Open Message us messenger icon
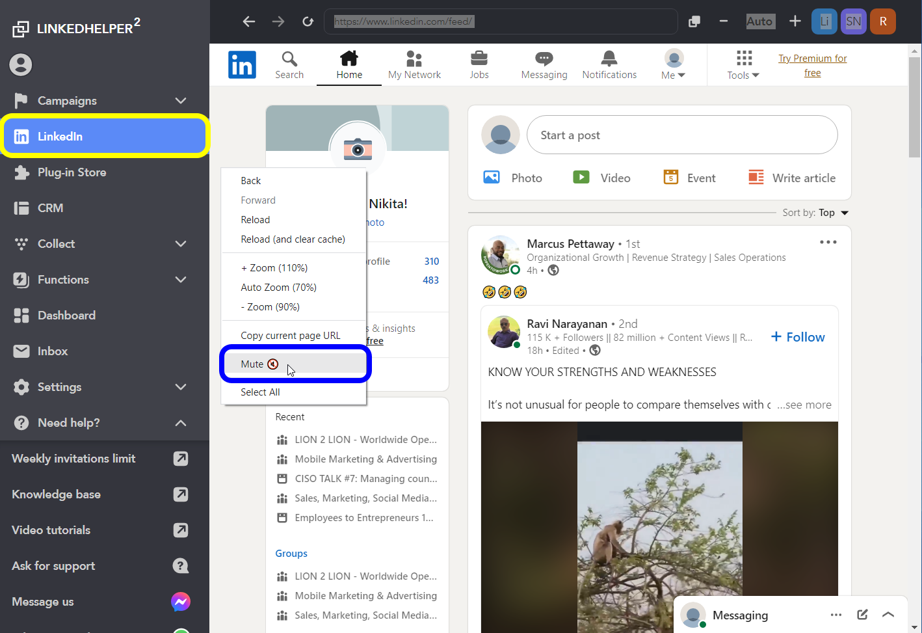 (181, 602)
